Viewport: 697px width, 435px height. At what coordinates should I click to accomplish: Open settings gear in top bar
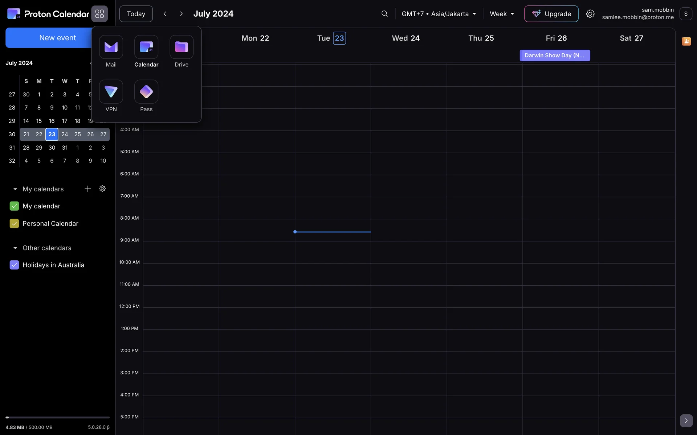[x=590, y=14]
